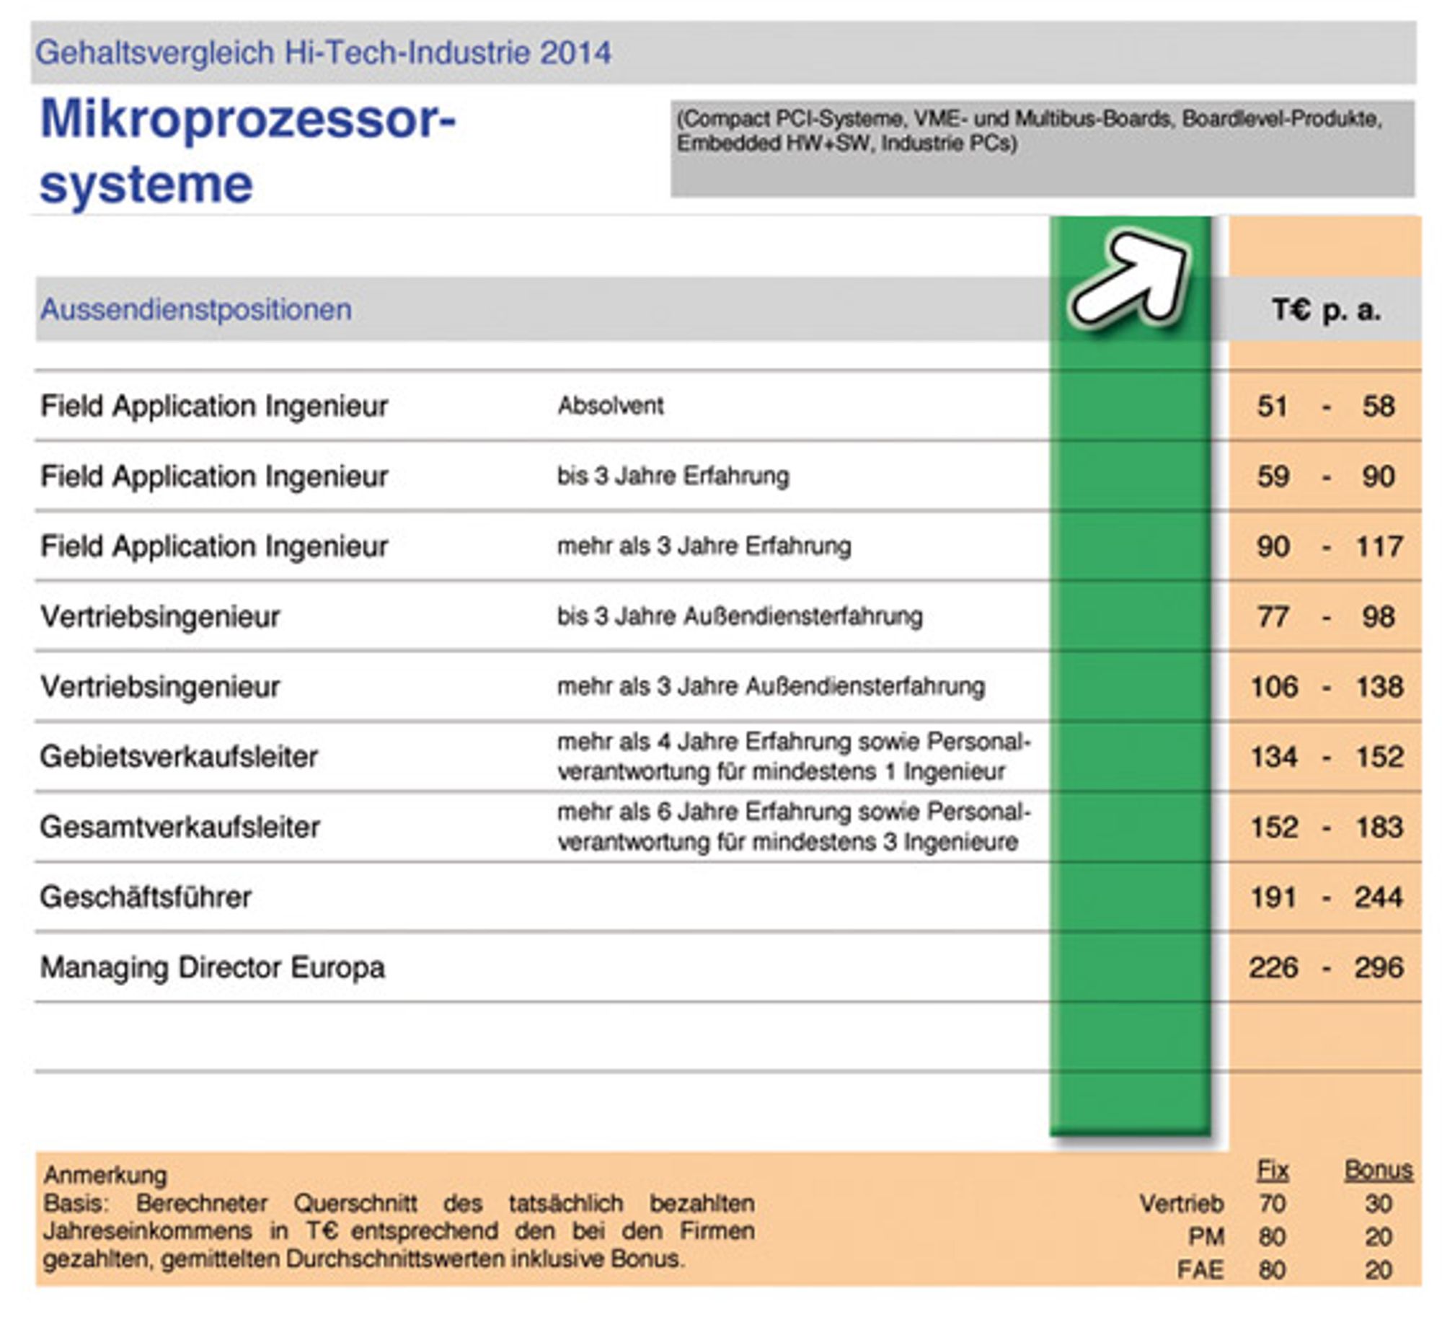Click the 'Absolvent' experience label

click(610, 405)
